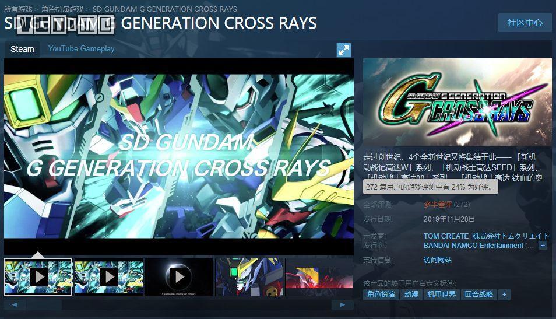Open the fourth Gundam screenshot thumbnail
The width and height of the screenshot is (556, 319).
[x=249, y=277]
